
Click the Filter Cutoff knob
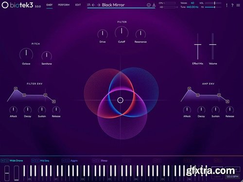click(x=121, y=33)
